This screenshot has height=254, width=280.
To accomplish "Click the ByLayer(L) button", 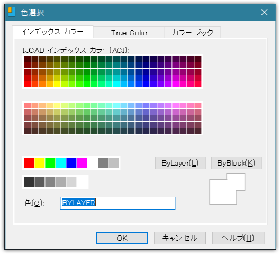I will [180, 163].
